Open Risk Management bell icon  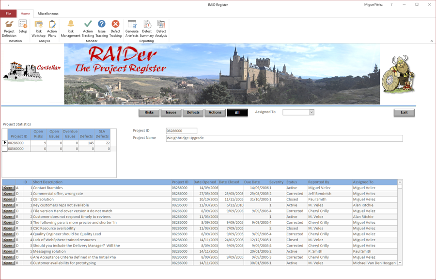71,29
